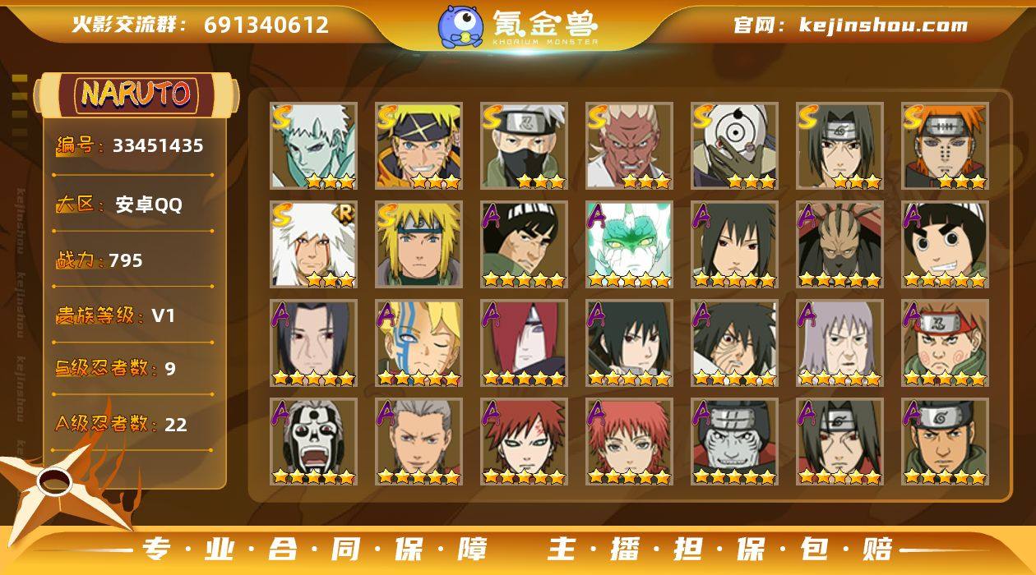Select the pale green Six Paths Obito card

[313, 145]
